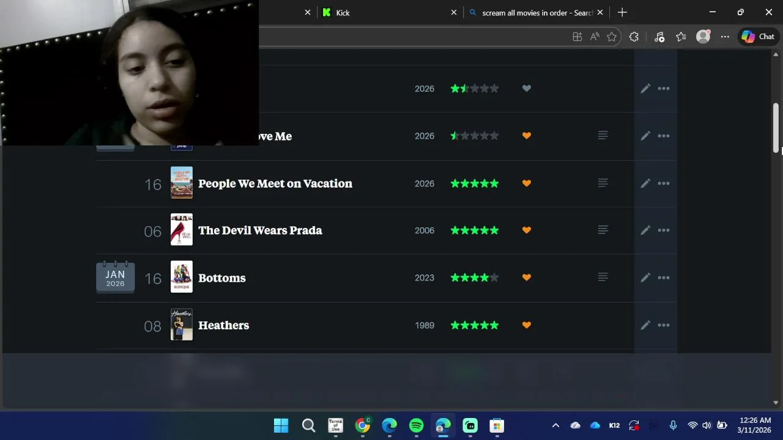Change the five-star rating for Heathers
The width and height of the screenshot is (783, 440).
pos(475,325)
